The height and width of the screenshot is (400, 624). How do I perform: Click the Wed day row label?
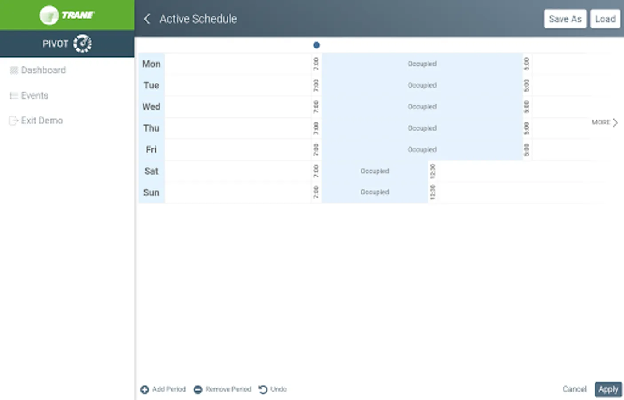click(x=151, y=107)
